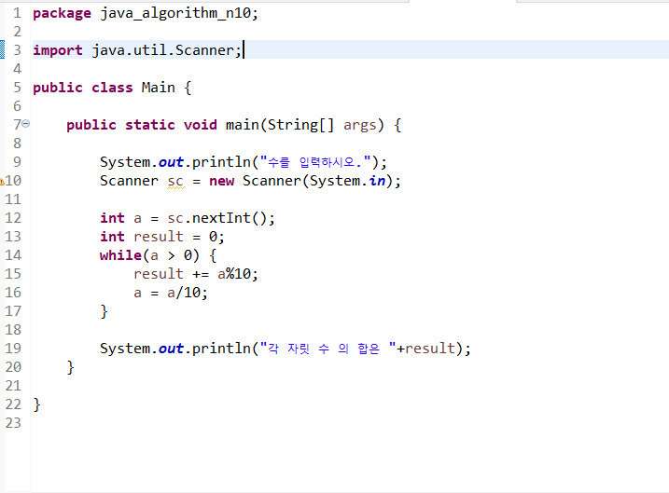Click 'System.in' on line 10
This screenshot has height=493, width=669.
[347, 181]
